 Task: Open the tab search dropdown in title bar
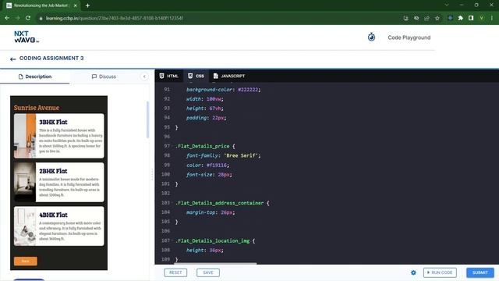tap(447, 5)
